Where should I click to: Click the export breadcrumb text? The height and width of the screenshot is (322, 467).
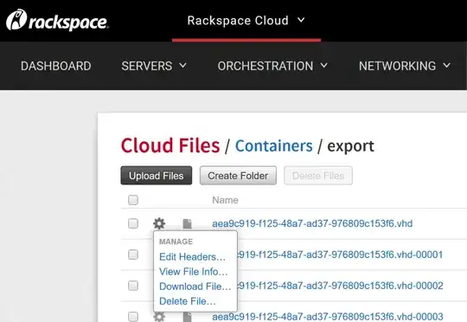tap(350, 146)
